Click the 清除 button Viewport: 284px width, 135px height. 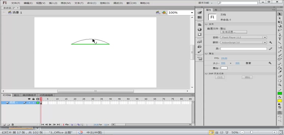pyautogui.click(x=247, y=77)
